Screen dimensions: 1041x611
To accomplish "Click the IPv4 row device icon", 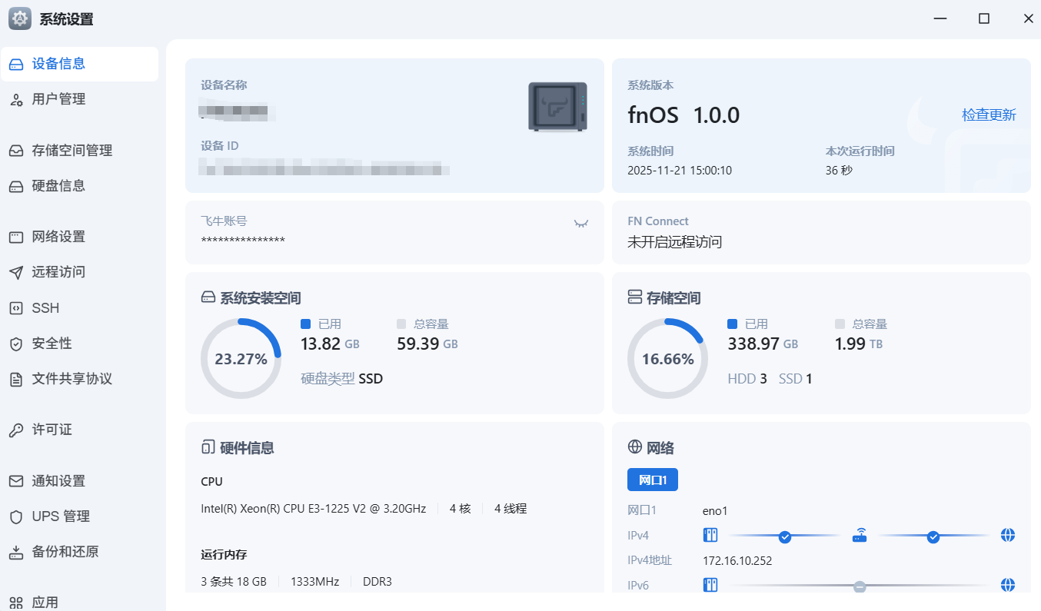I will (x=710, y=535).
